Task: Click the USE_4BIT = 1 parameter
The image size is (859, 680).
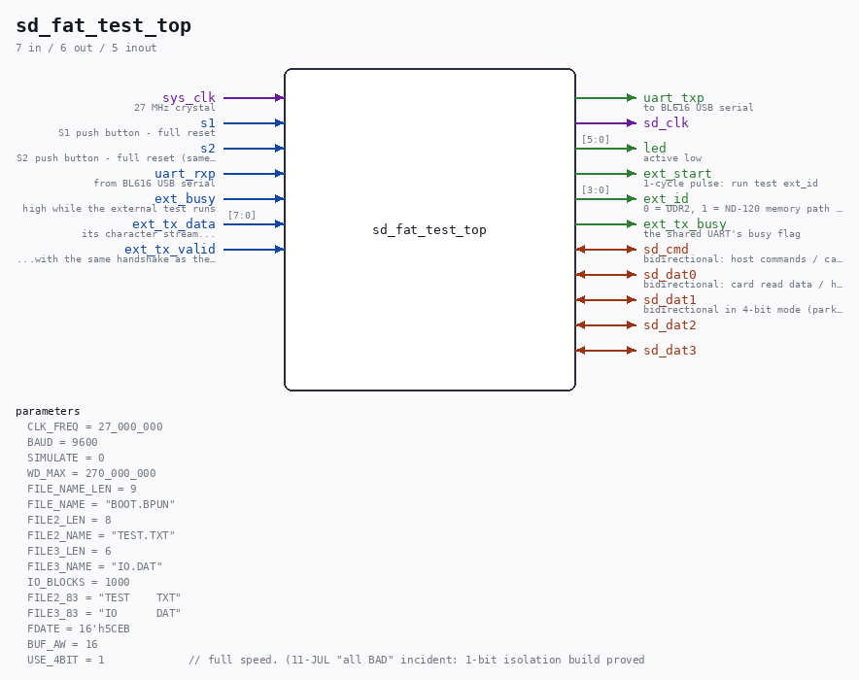Action: pos(66,660)
